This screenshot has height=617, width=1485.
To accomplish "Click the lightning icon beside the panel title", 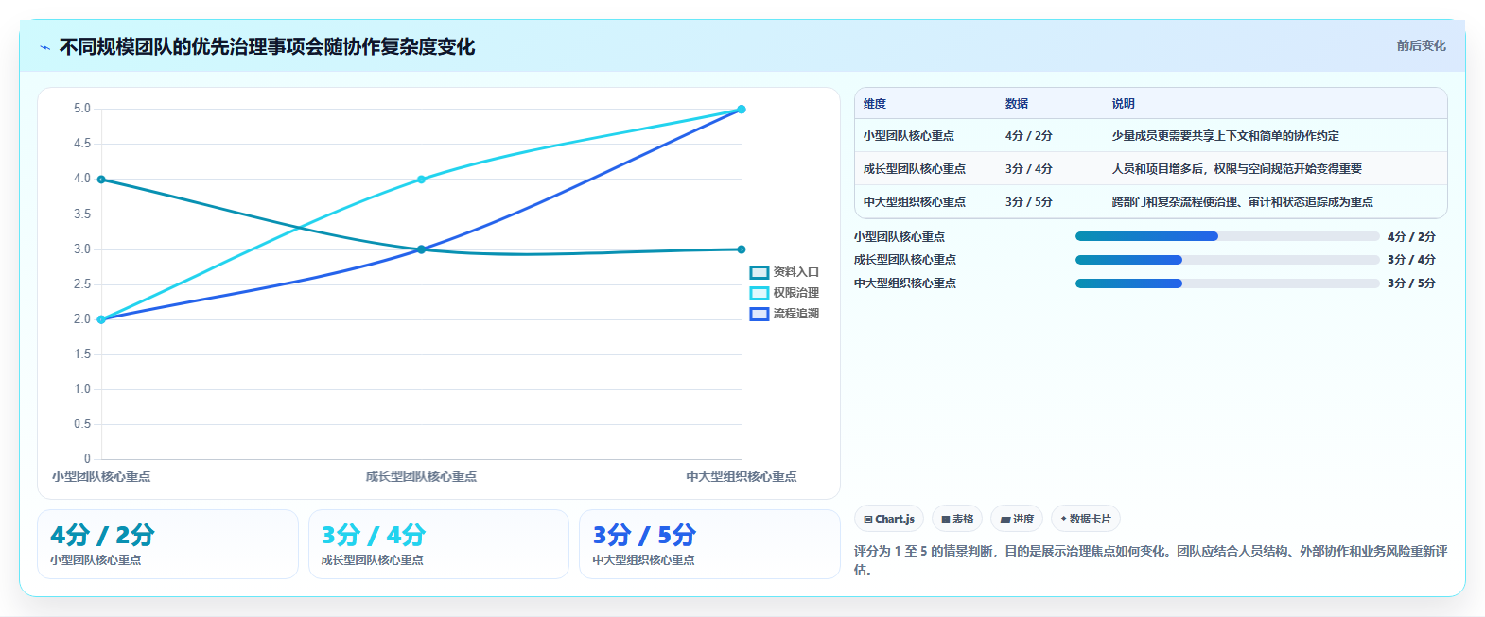I will [x=44, y=47].
